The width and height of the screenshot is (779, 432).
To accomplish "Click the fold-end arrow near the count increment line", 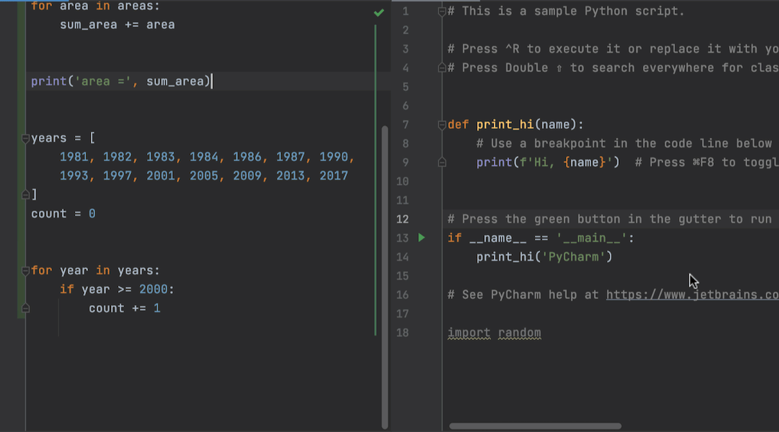I will [x=24, y=309].
